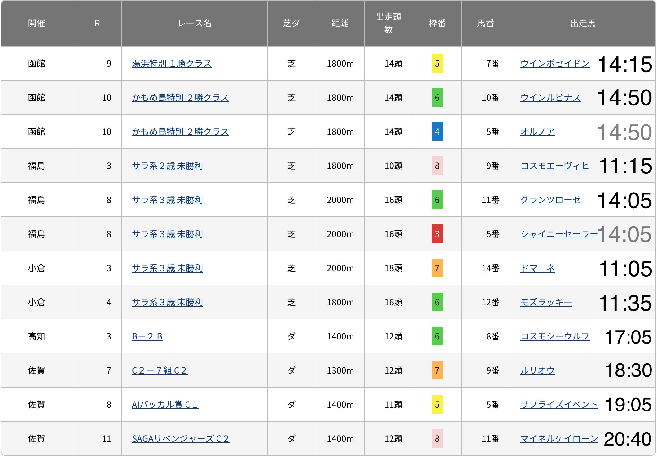The image size is (657, 457).
Task: Open the C2-7組 C2 race link
Action: point(160,370)
